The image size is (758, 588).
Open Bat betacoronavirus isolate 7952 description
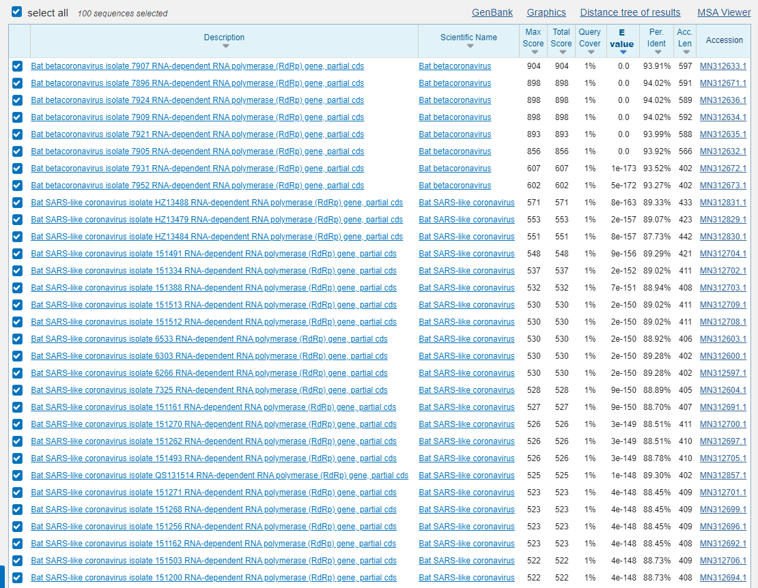tap(197, 186)
